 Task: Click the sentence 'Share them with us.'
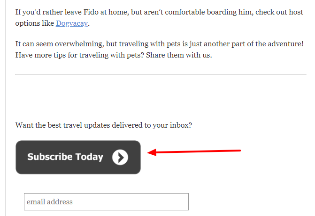[x=179, y=55]
